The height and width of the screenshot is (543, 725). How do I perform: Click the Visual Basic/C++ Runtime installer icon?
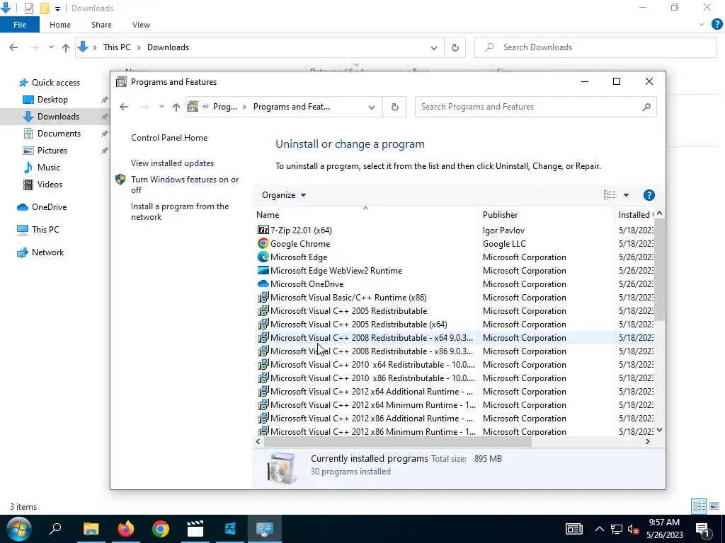click(263, 297)
